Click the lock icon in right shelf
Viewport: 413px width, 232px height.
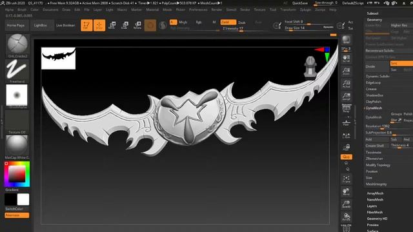coord(346,148)
